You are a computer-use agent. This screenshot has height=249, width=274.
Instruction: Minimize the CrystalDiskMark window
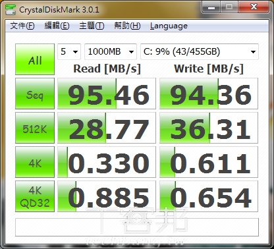pyautogui.click(x=211, y=7)
